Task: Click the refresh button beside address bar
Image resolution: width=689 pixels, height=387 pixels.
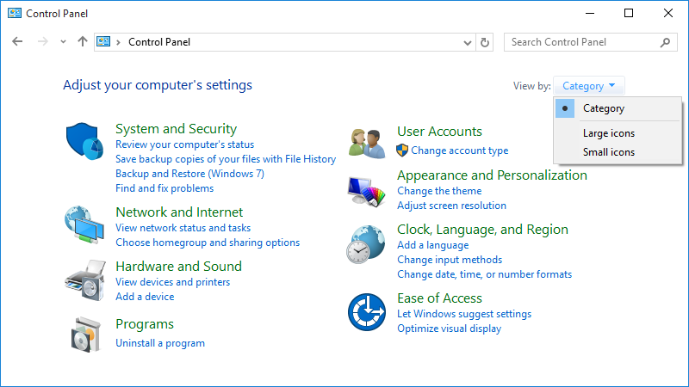Action: 485,42
